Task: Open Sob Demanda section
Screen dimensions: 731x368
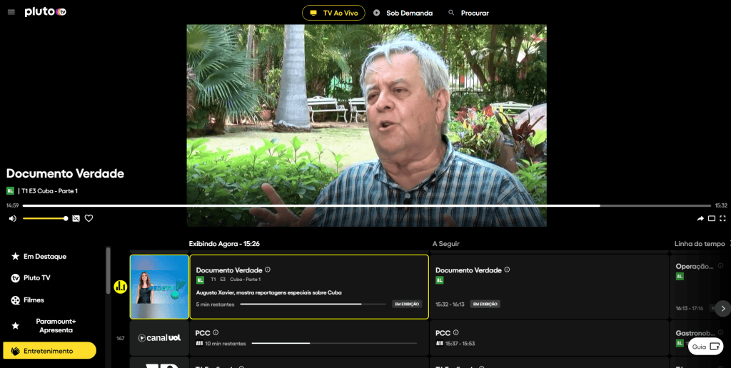Action: pos(403,13)
